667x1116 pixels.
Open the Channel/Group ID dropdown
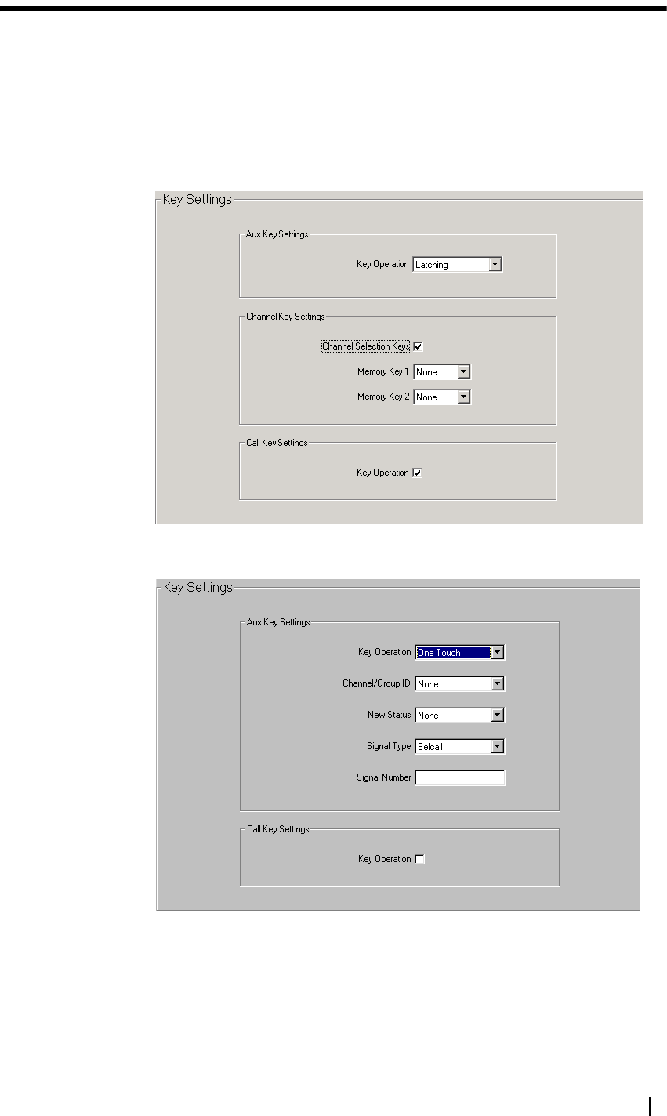point(459,684)
